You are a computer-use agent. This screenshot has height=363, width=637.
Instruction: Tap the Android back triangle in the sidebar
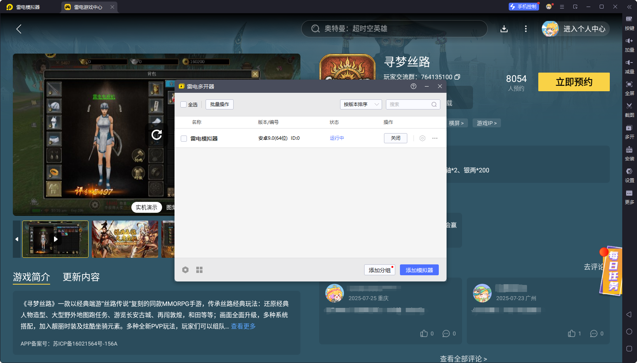(x=629, y=314)
